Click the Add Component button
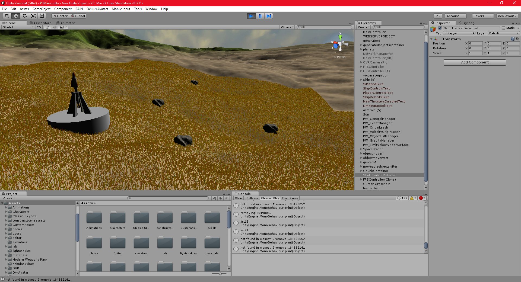Screen dimensions: 521x282 [x=475, y=62]
